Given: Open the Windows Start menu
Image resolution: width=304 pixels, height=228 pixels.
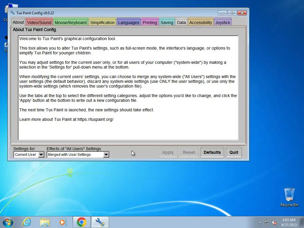Looking at the screenshot, I should (8, 222).
